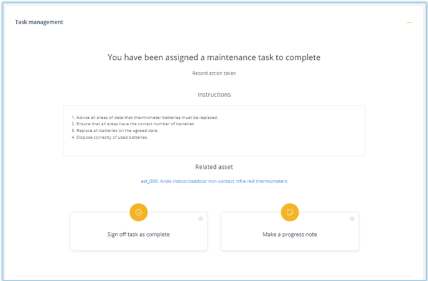Select instruction 4 'Dispose correctly of used batteries'
Screen dimensions: 428x281
109,137
